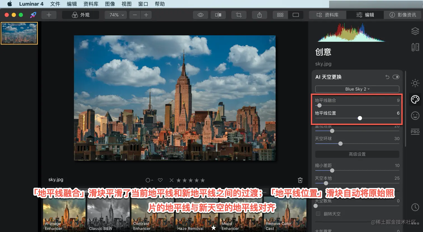Open the Portrait face icon category
Screen dimensions: 423x232
(415, 116)
